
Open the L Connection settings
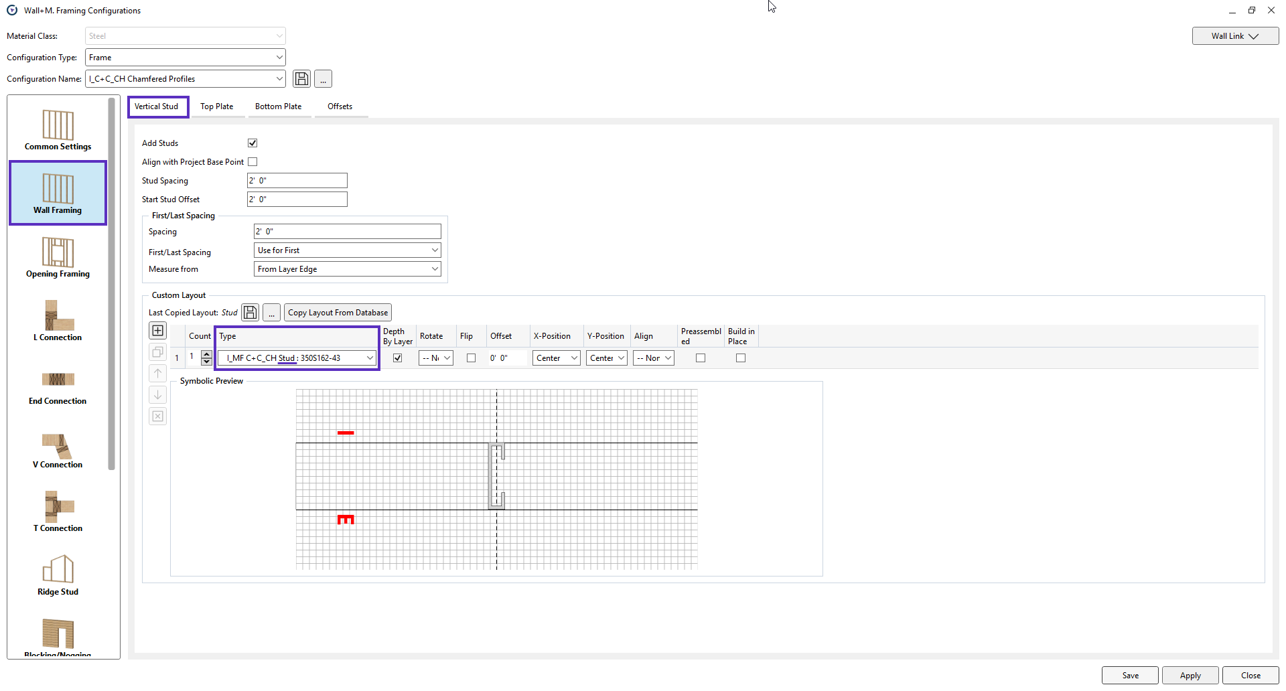pyautogui.click(x=58, y=321)
